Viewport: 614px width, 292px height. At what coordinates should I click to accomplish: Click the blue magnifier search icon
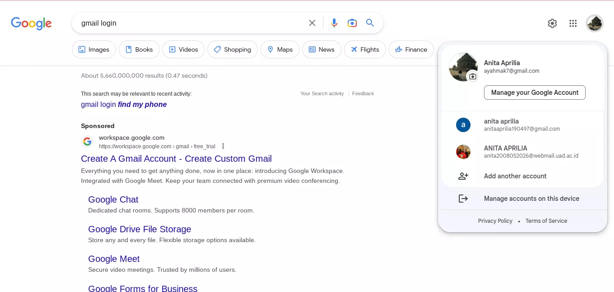[x=370, y=23]
